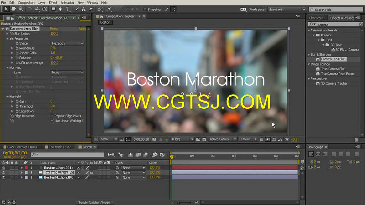Image resolution: width=365 pixels, height=205 pixels.
Task: Collapse the Iris Properties group
Action: coord(7,39)
